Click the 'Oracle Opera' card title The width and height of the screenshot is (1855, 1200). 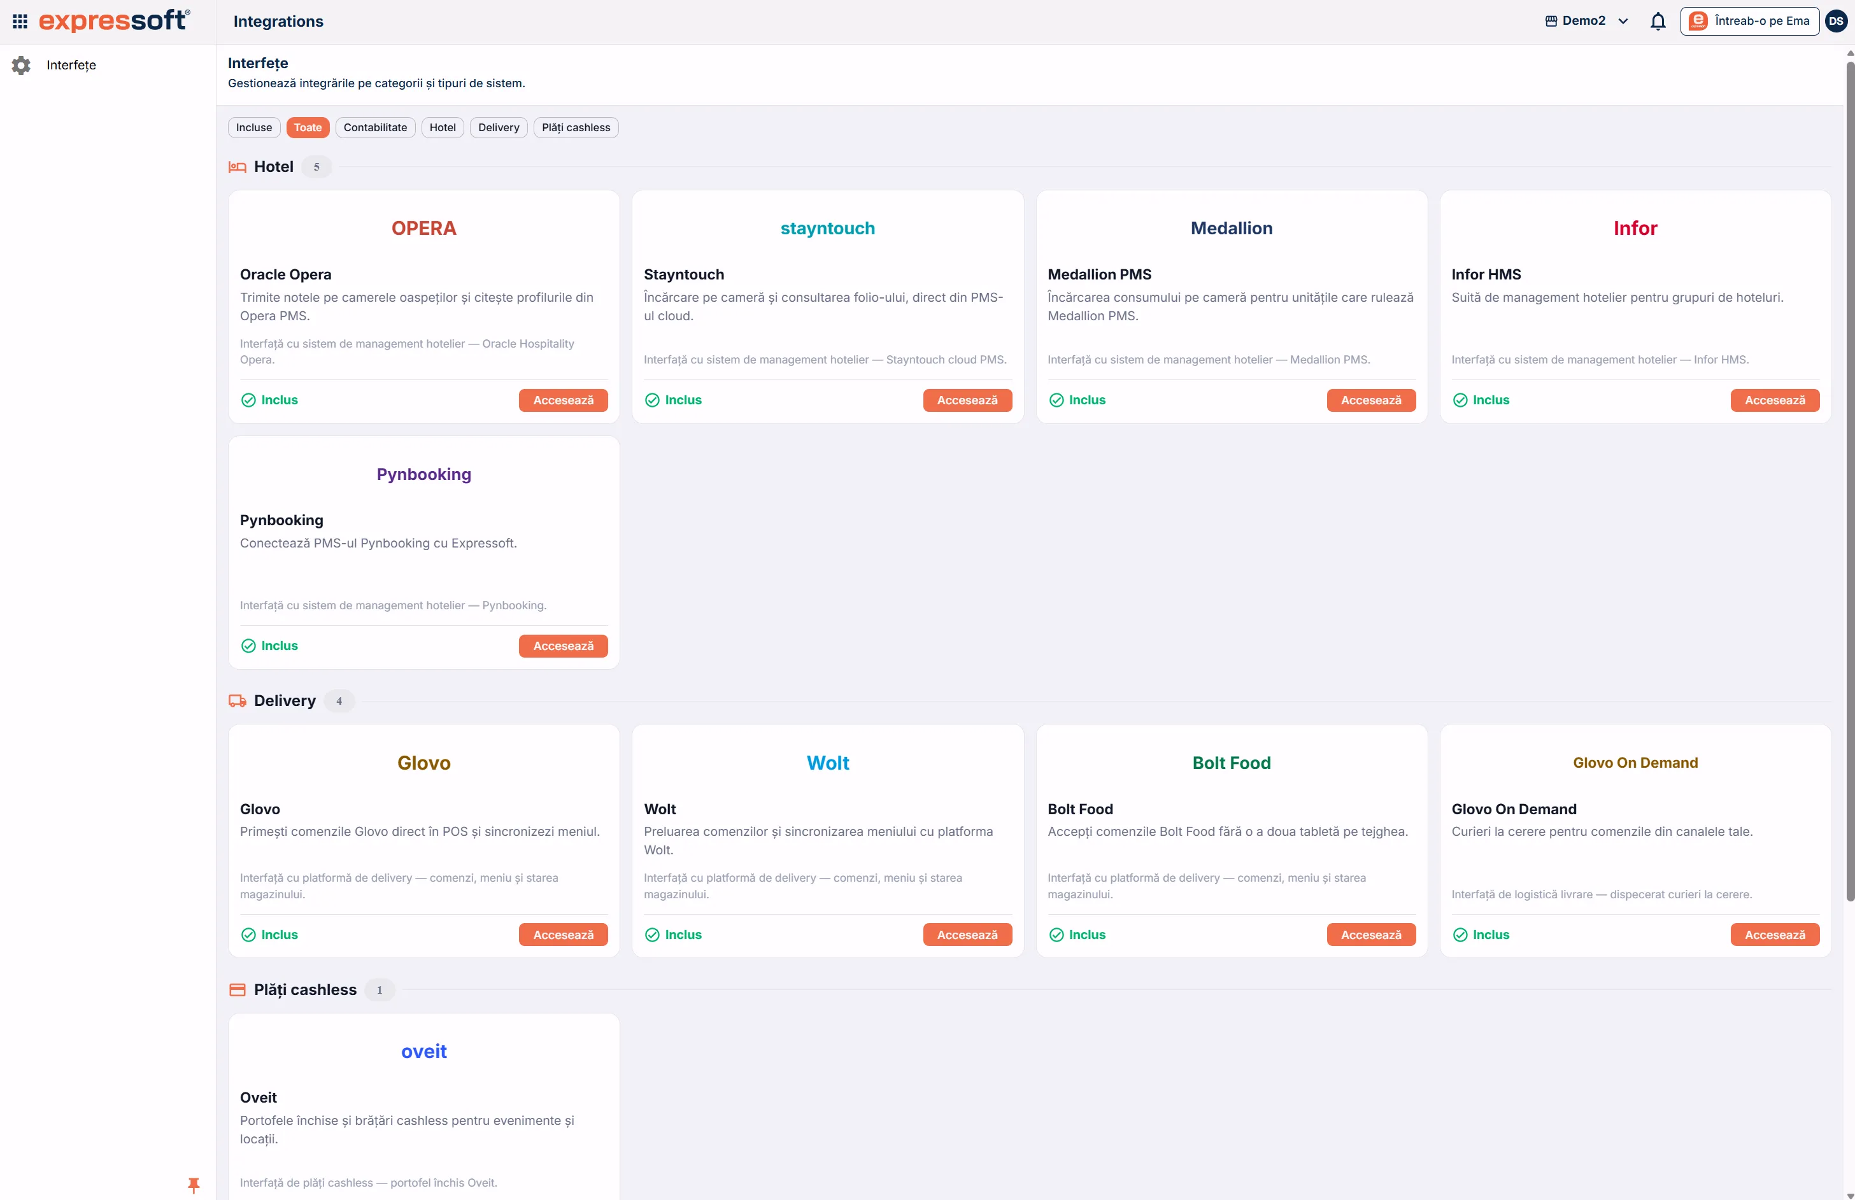[285, 274]
